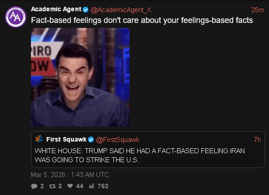This screenshot has height=195, width=269.
Task: Click the 25m timestamp link
Action: click(x=257, y=10)
